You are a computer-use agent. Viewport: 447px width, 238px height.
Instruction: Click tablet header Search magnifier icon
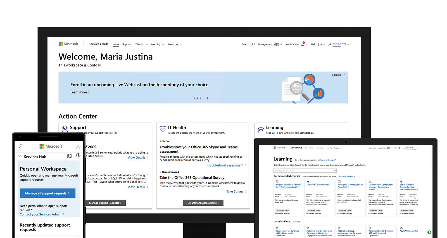[x=375, y=148]
